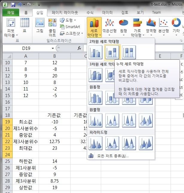Switch to Team tab
Image resolution: width=184 pixels, height=193 pixels.
click(156, 13)
